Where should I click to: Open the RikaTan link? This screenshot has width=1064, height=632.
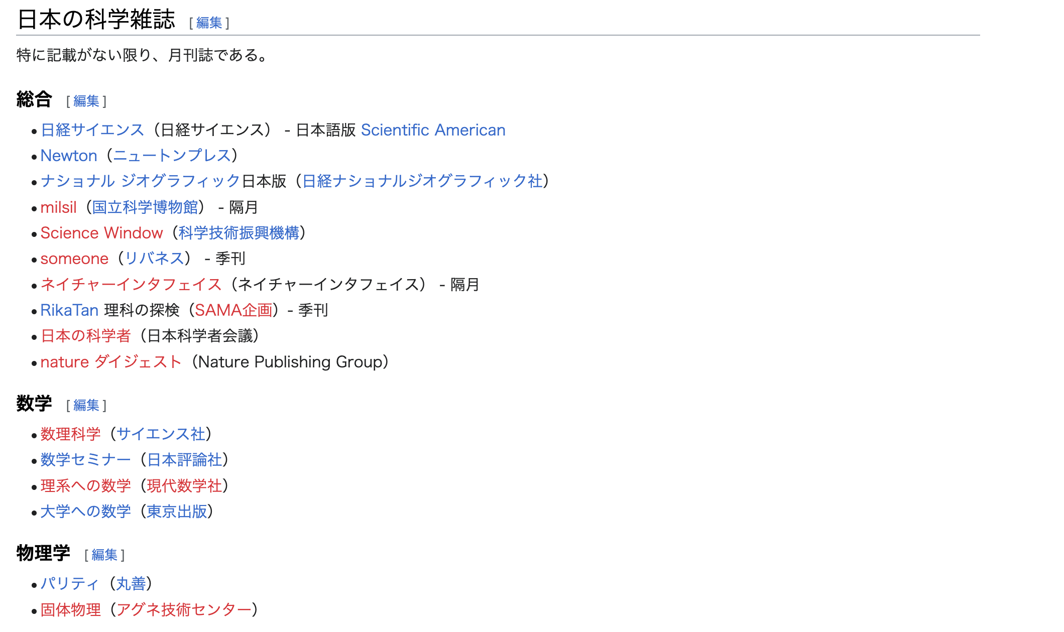[x=69, y=310]
